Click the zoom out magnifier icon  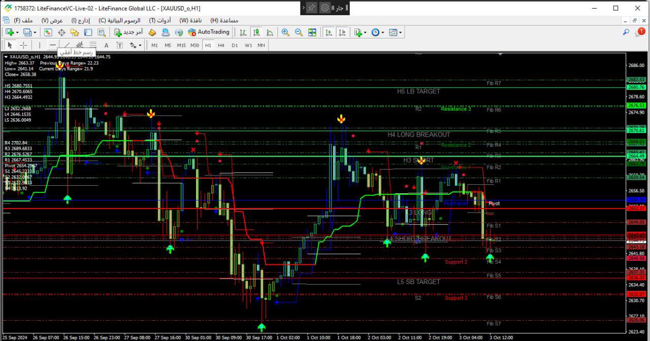[x=299, y=32]
